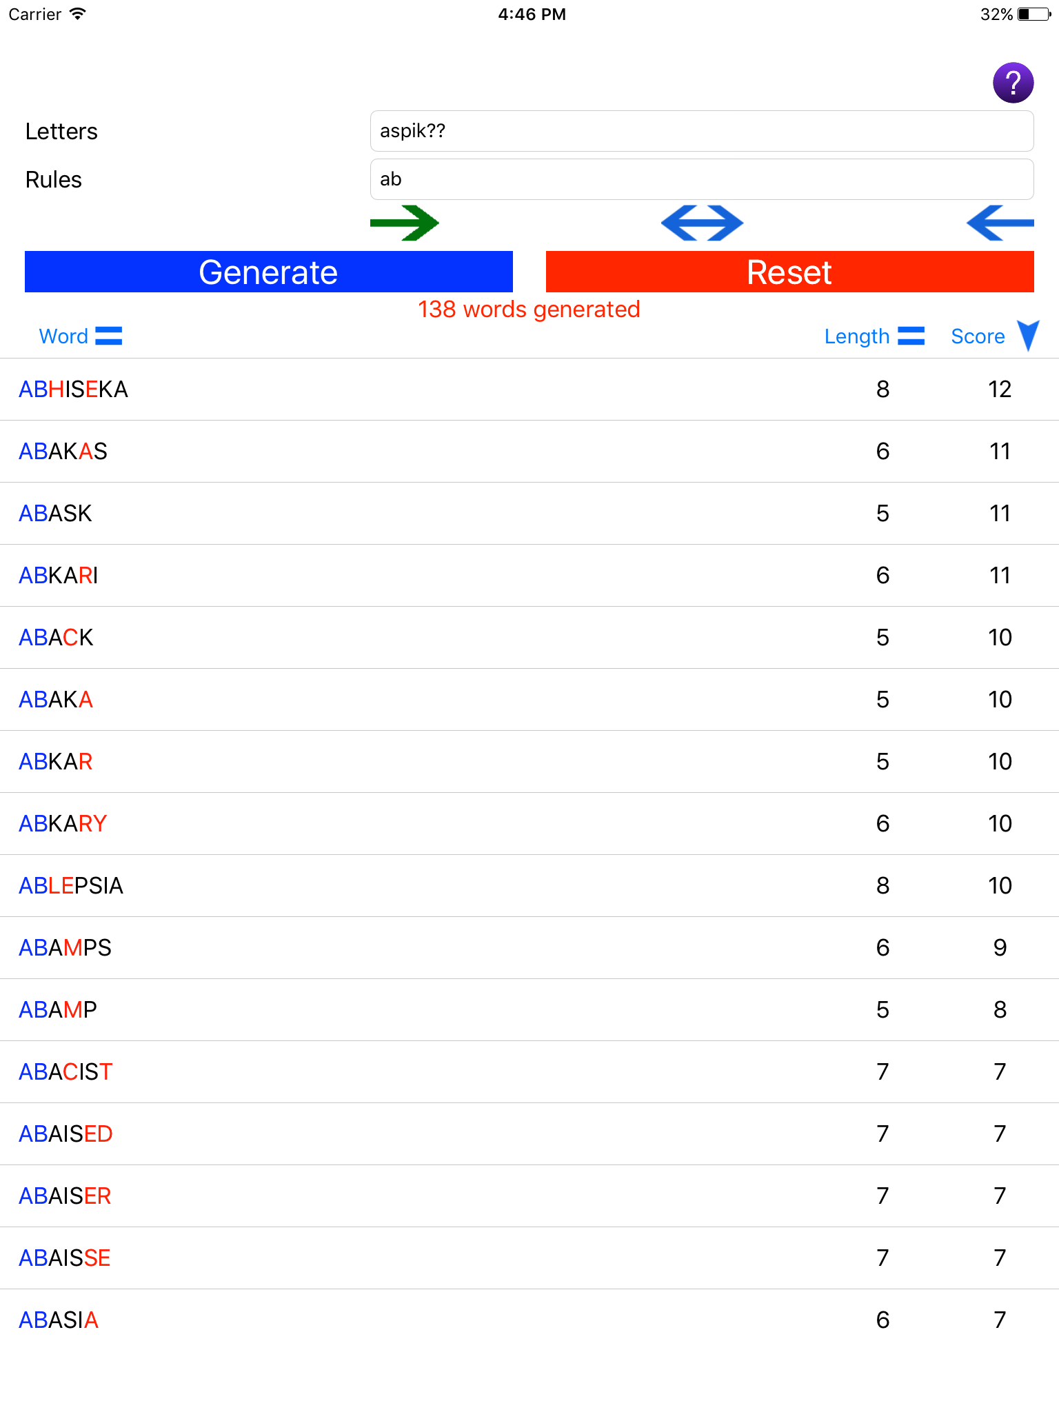Screen dimensions: 1059x1412
Task: Click the 138 words generated text
Action: click(x=529, y=310)
